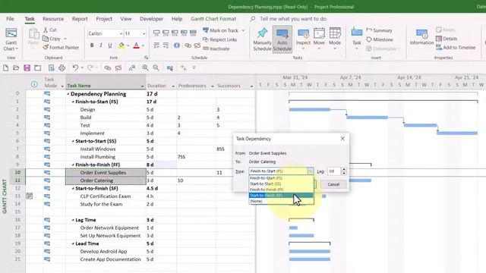Switch to the View tab
The height and width of the screenshot is (273, 486).
tap(126, 19)
